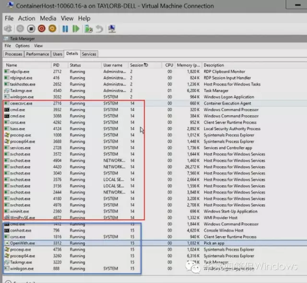Image resolution: width=307 pixels, height=283 pixels.
Task: Pause the virtual machine
Action: [65, 29]
